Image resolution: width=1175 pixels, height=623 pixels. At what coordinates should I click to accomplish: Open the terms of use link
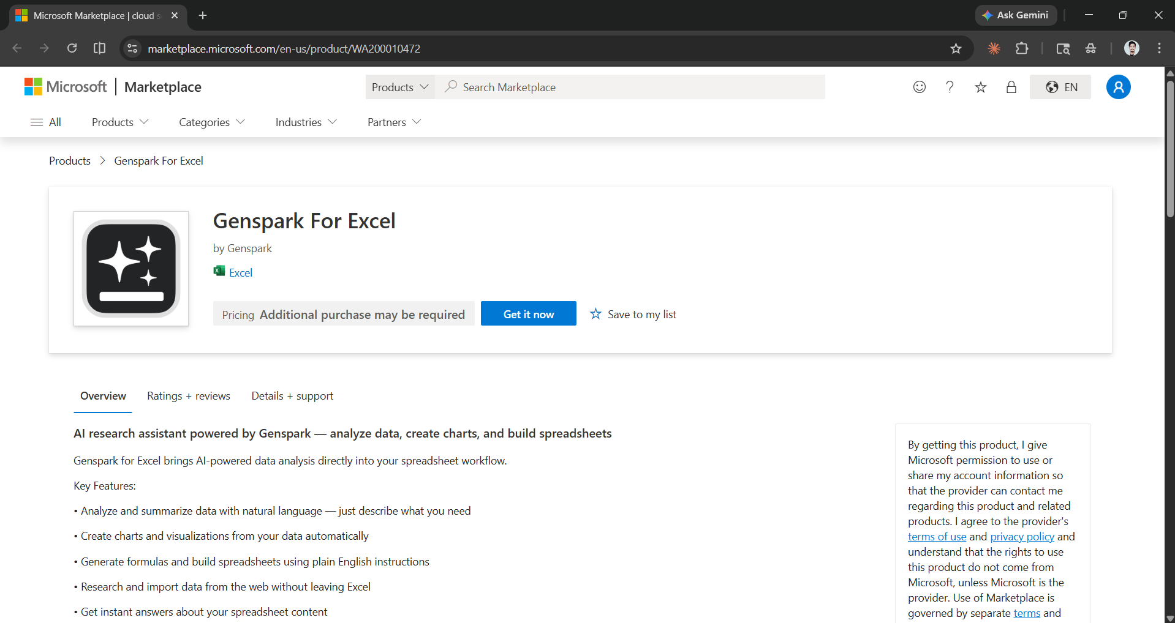coord(937,536)
